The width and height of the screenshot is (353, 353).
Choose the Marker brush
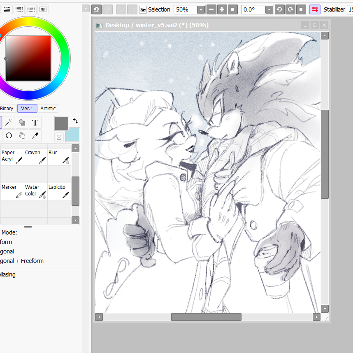12,192
